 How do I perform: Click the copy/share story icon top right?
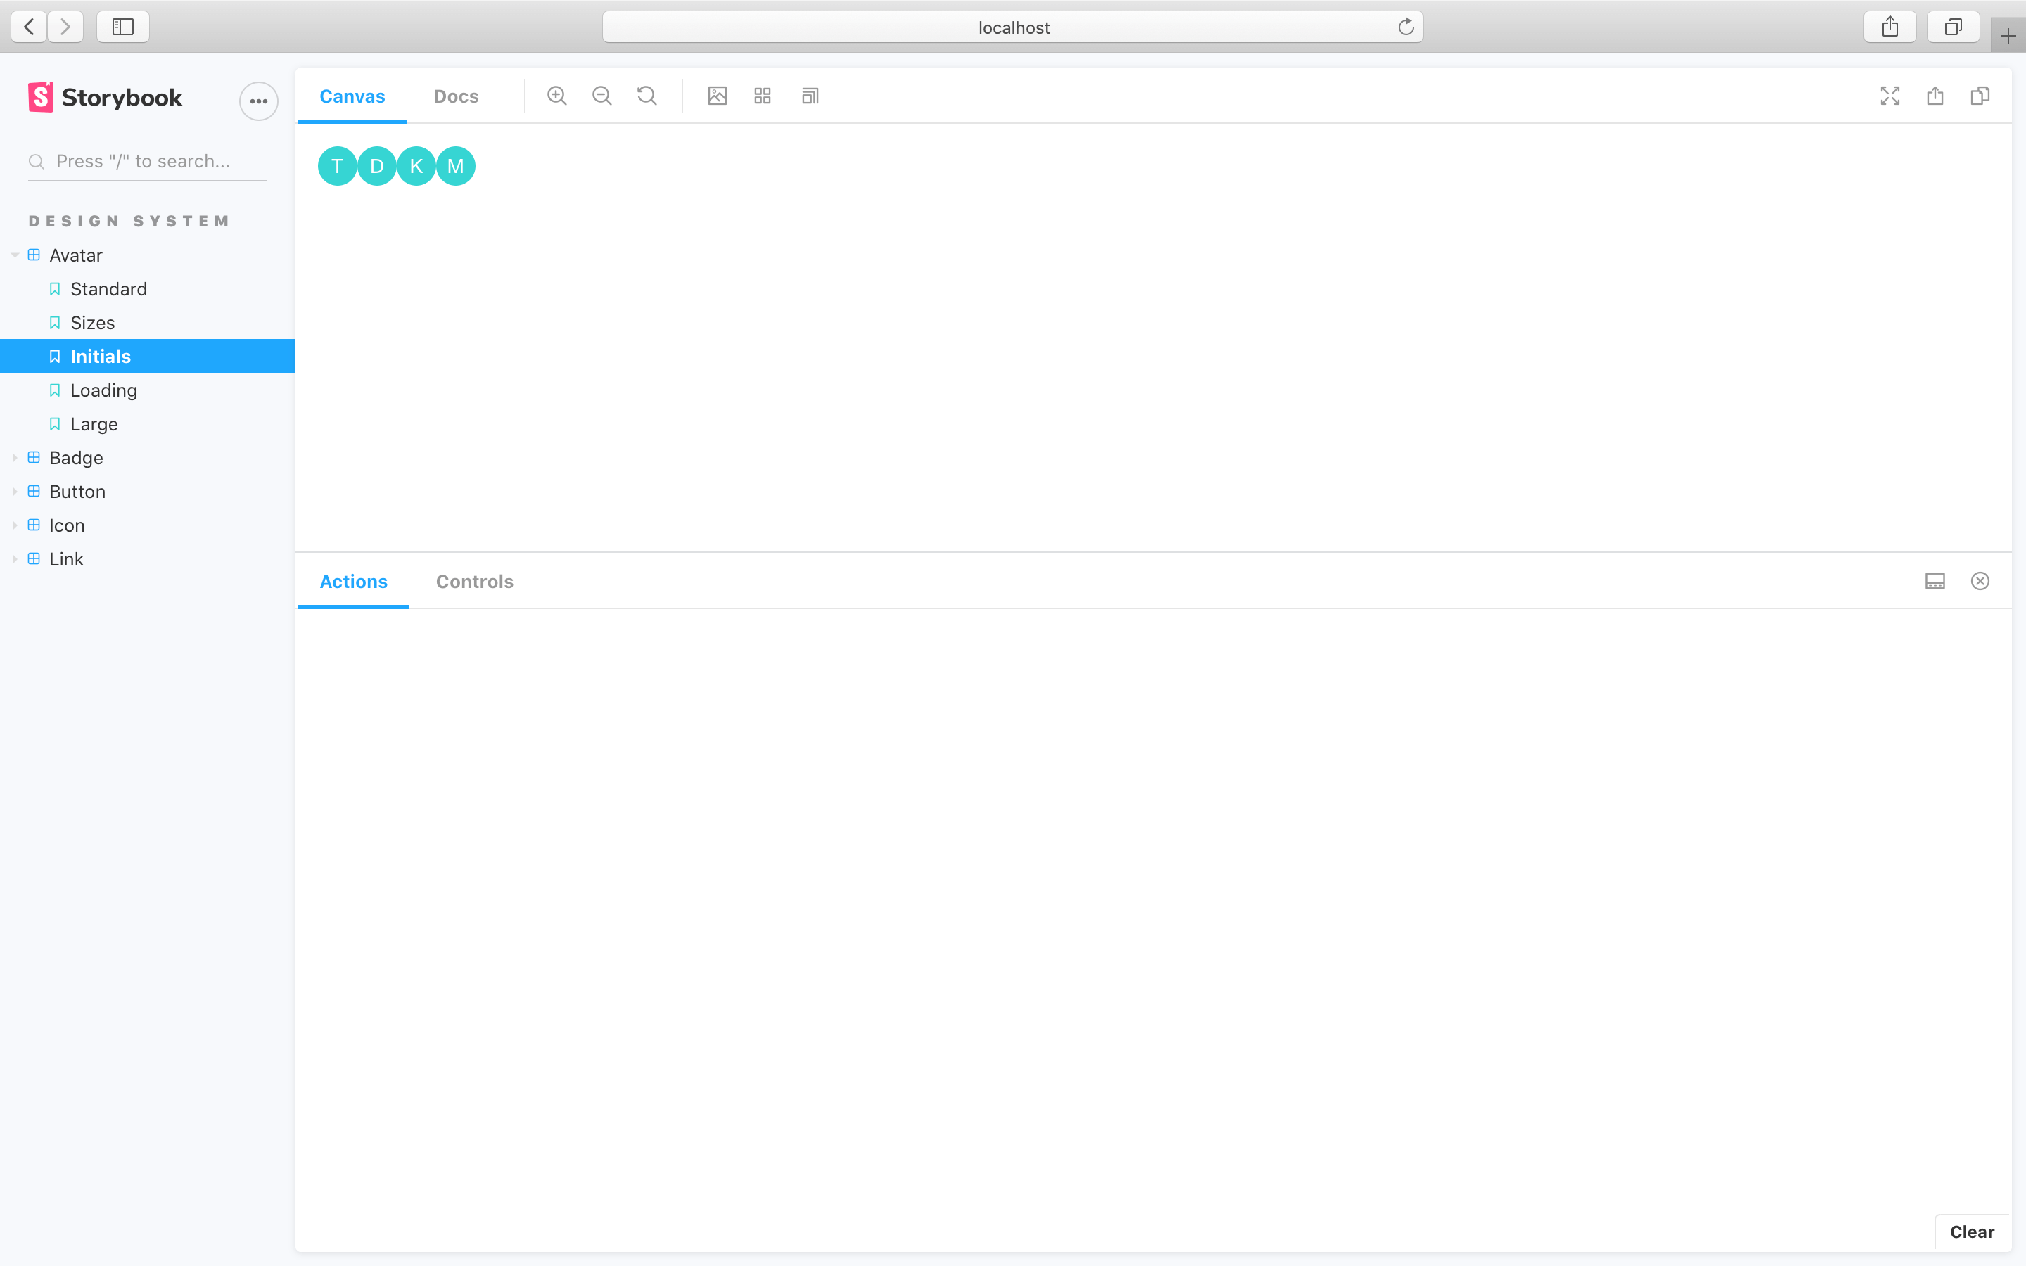click(1980, 95)
